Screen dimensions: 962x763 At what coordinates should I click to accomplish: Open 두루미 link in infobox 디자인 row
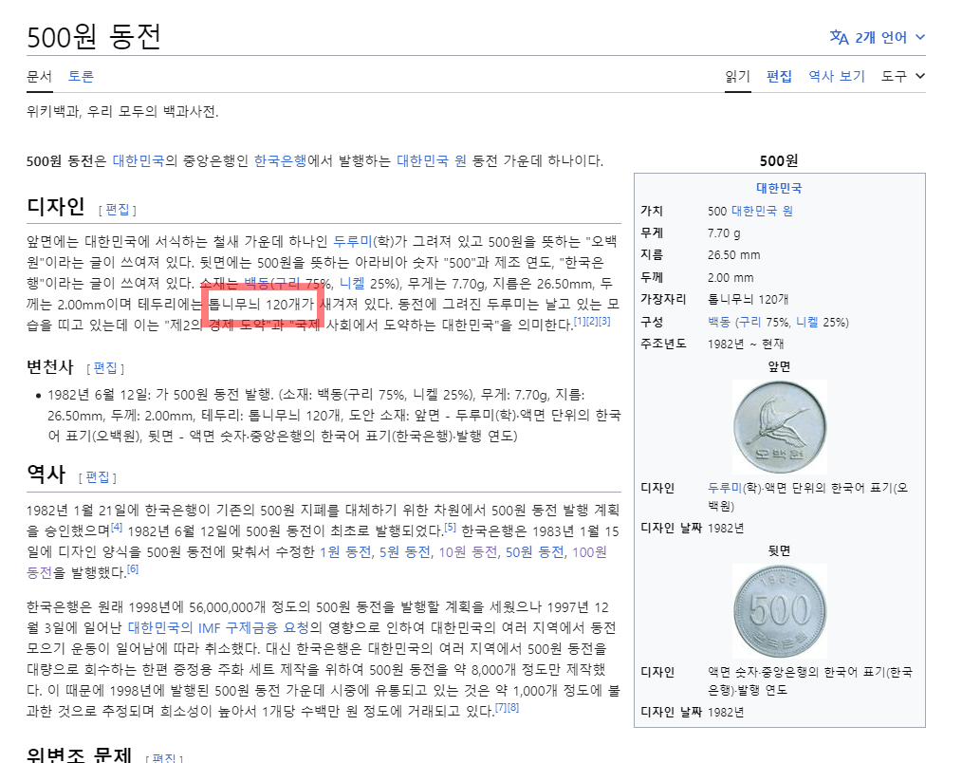pos(725,488)
